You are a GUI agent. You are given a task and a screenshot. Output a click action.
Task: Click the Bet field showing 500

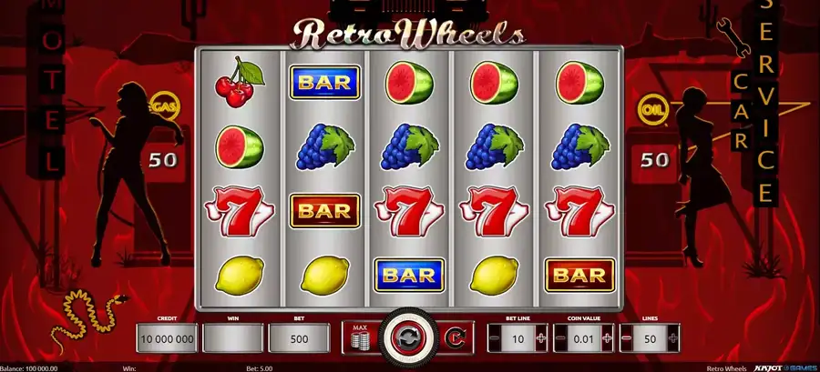click(299, 338)
